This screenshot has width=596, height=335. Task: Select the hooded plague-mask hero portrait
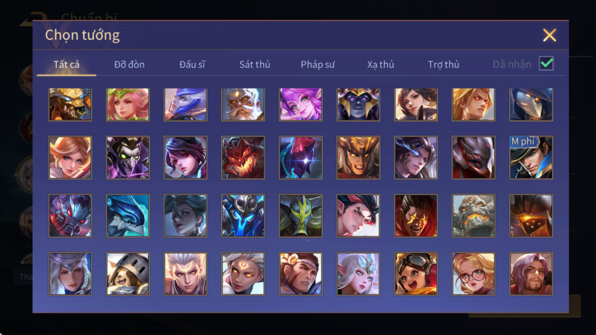tap(531, 104)
